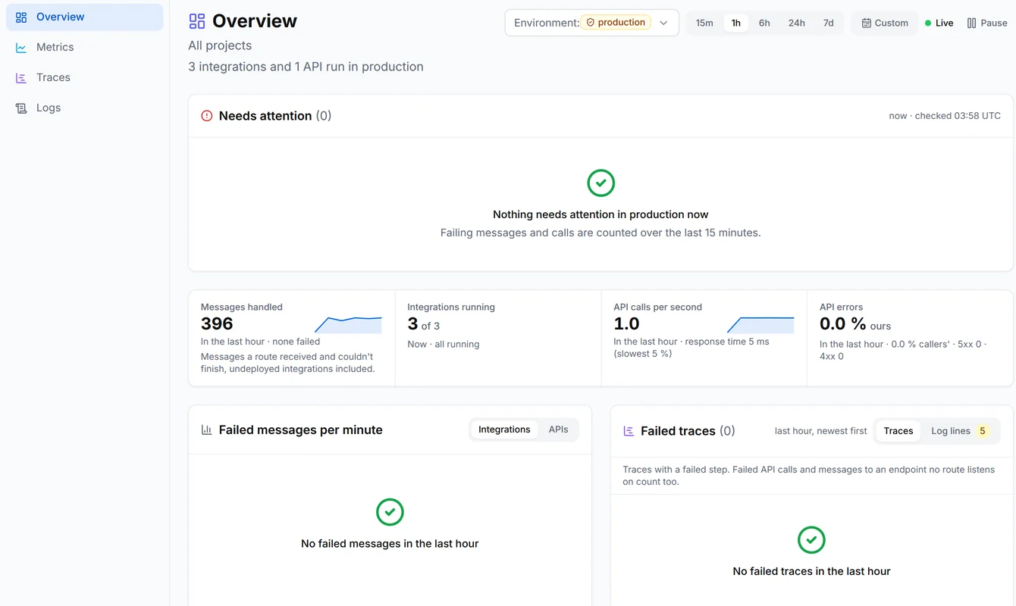The image size is (1016, 606).
Task: Click 'last hour, newest first' label
Action: coord(820,431)
